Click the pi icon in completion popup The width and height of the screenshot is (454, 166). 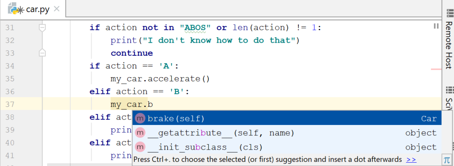pos(446,160)
